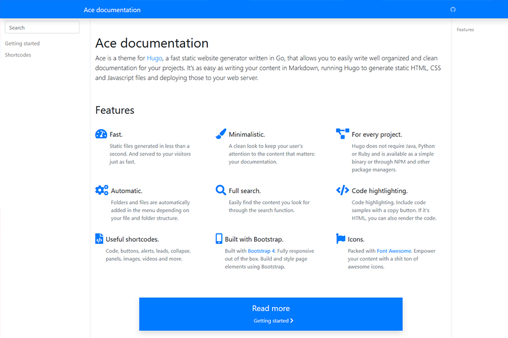Visit the Font Awesome link

point(394,251)
